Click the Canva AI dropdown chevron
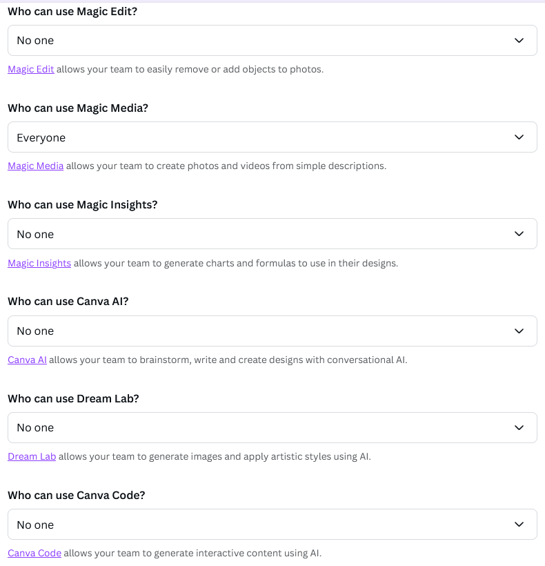This screenshot has width=545, height=566. 519,331
